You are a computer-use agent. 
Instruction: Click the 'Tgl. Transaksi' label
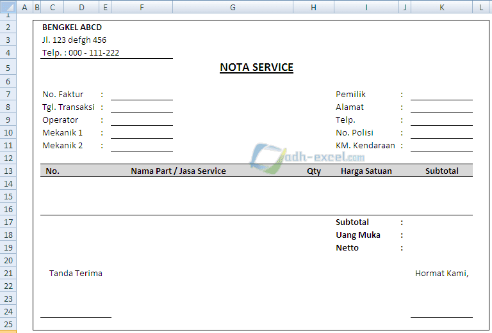69,107
